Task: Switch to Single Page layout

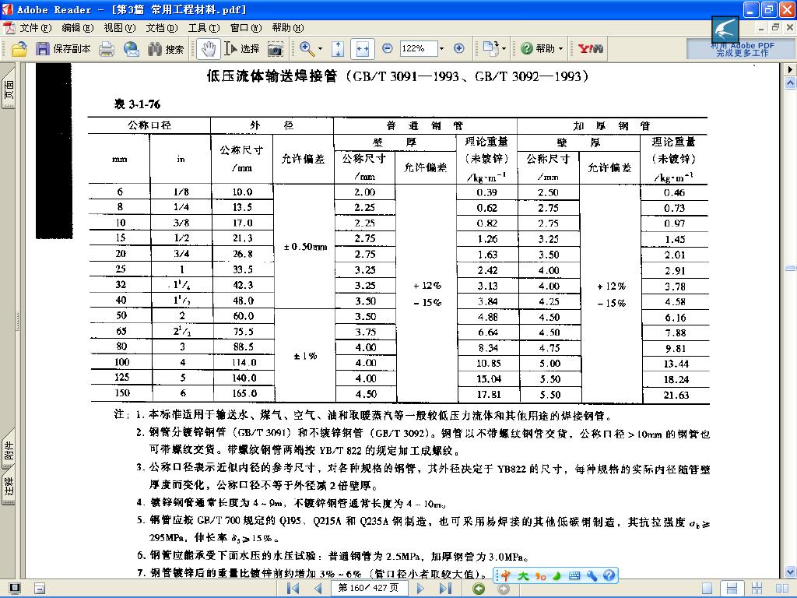Action: (707, 589)
